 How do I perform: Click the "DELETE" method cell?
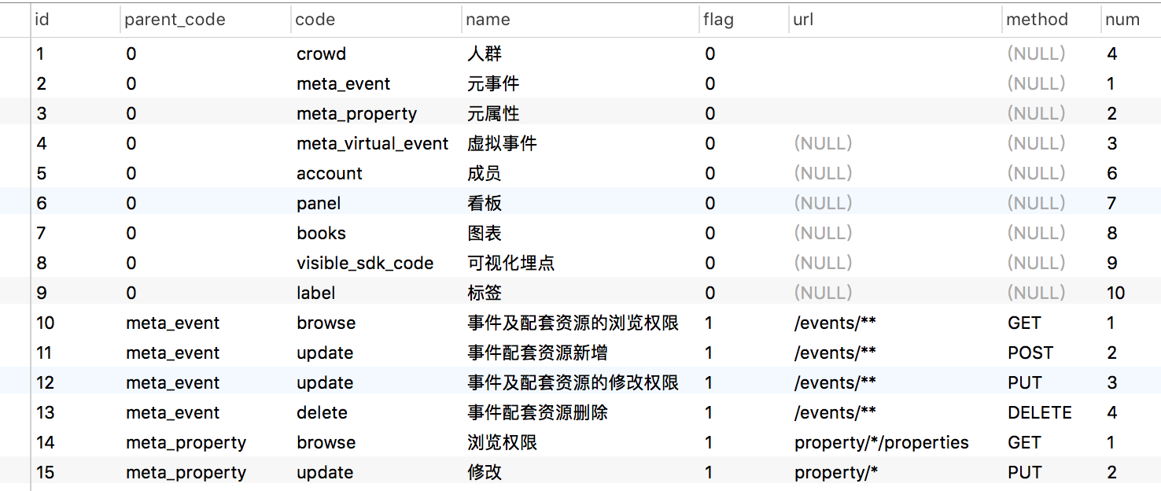1039,413
